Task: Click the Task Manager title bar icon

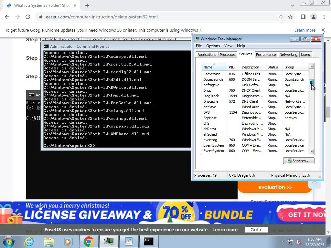Action: click(x=197, y=39)
